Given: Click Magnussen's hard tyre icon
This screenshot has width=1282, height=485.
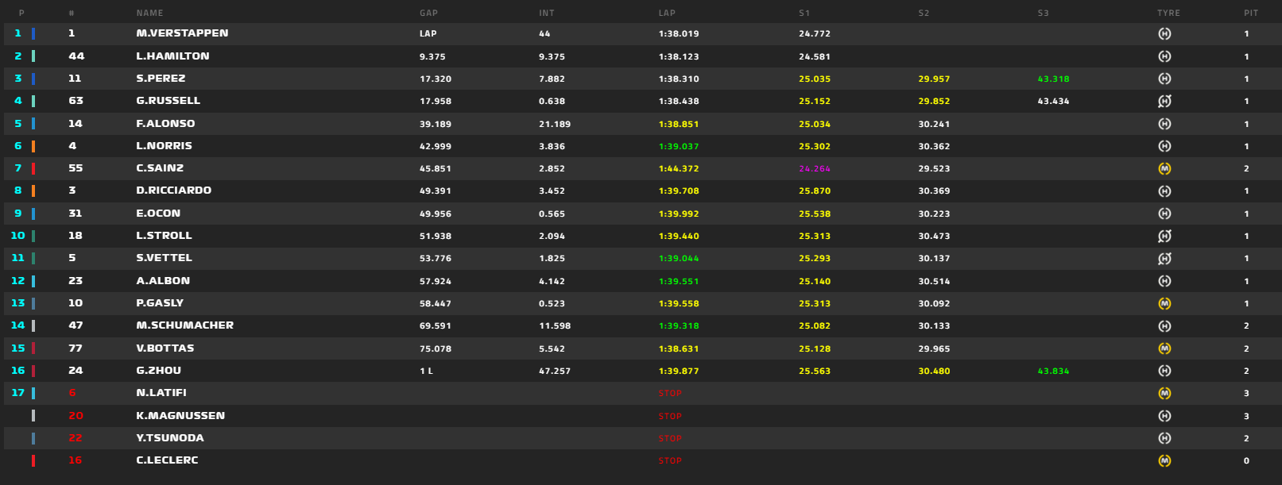Looking at the screenshot, I should 1164,416.
